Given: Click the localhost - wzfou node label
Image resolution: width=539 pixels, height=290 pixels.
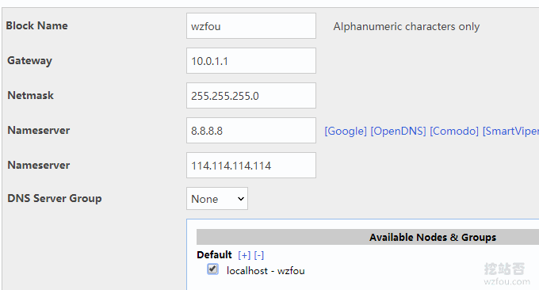Looking at the screenshot, I should (266, 271).
